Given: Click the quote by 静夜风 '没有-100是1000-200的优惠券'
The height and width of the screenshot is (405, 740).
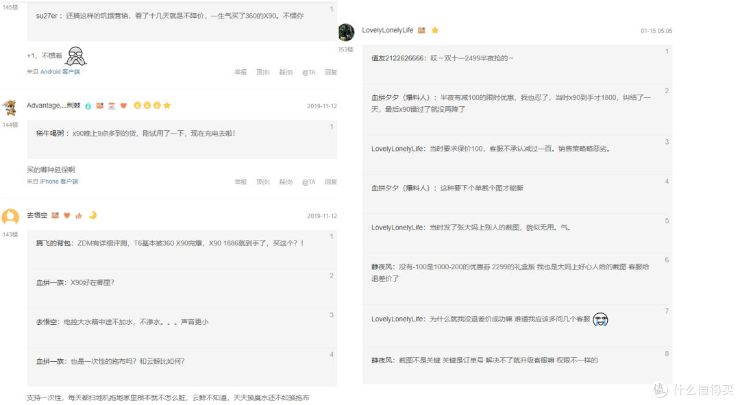Looking at the screenshot, I should [x=510, y=272].
